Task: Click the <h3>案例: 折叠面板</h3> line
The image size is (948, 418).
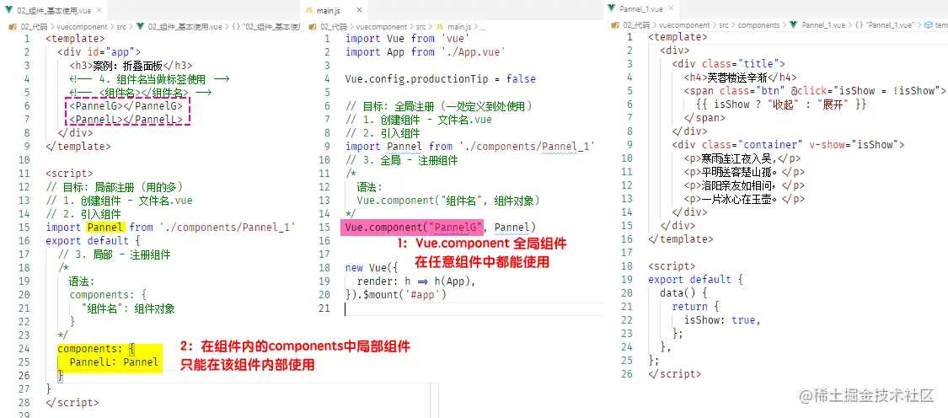Action: click(x=131, y=66)
